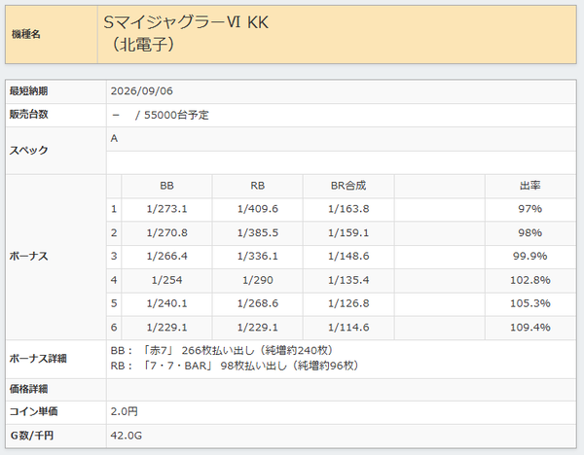Select the coin price 2.0円
Viewport: 584px width, 455px height.
(x=124, y=411)
